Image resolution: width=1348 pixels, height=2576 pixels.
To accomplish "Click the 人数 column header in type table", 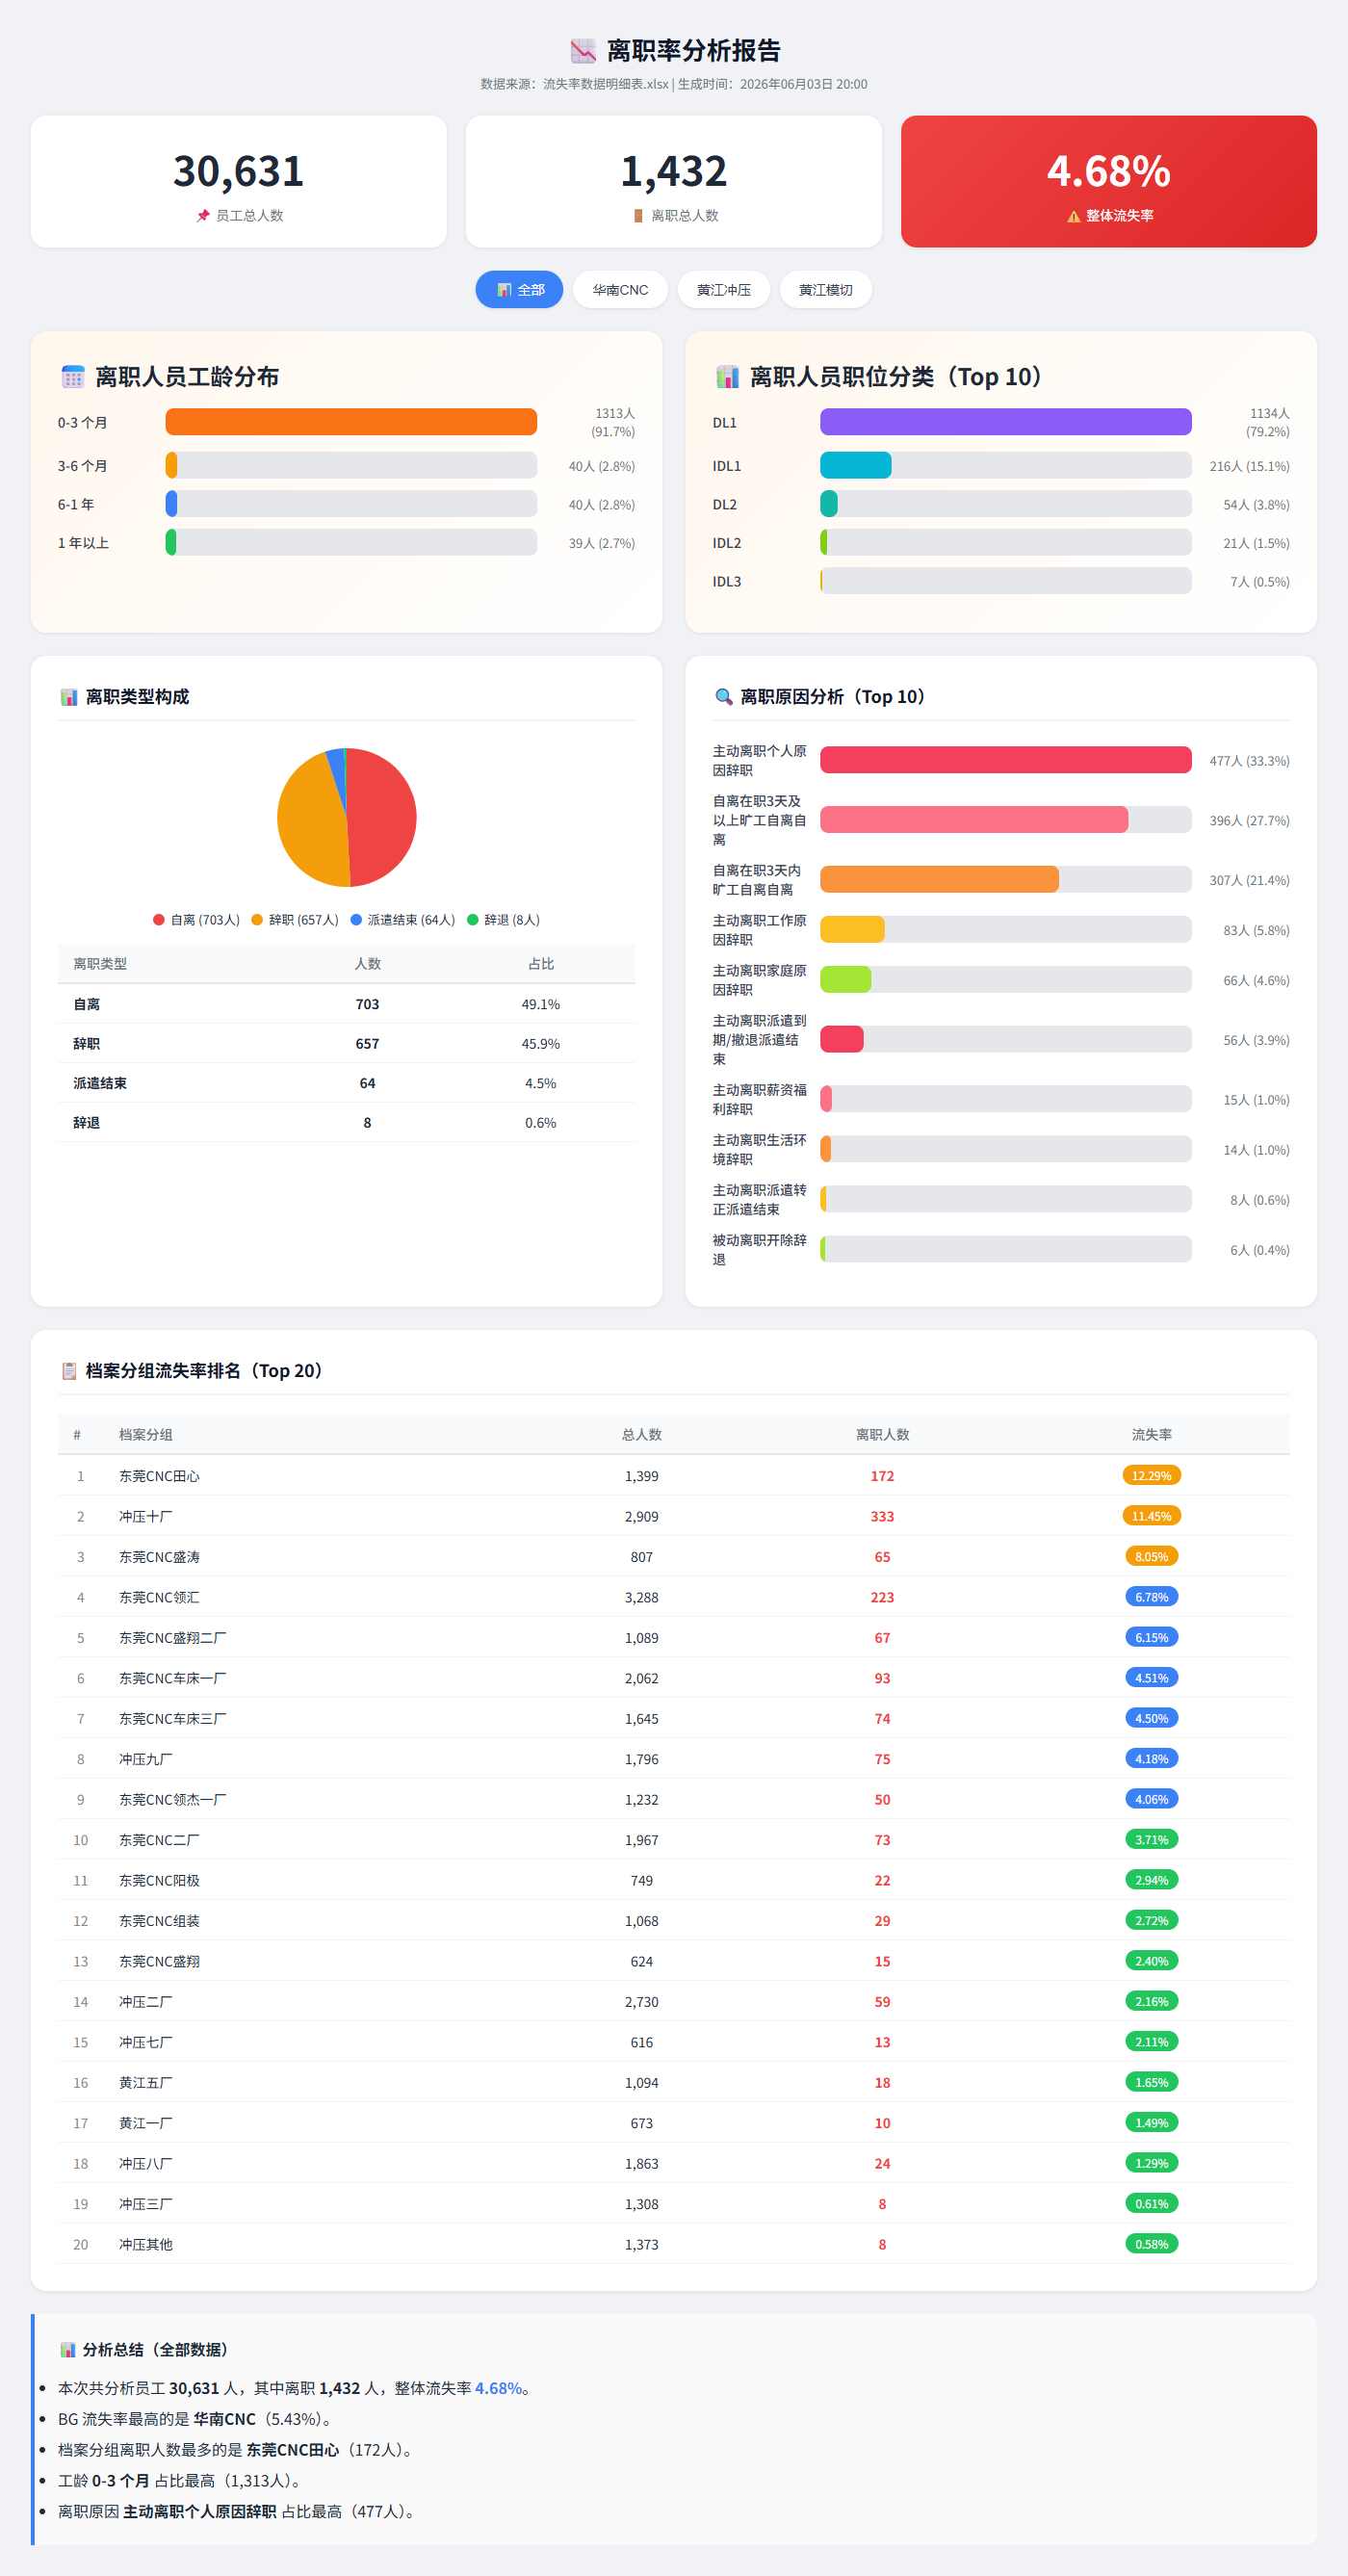I will (x=367, y=964).
